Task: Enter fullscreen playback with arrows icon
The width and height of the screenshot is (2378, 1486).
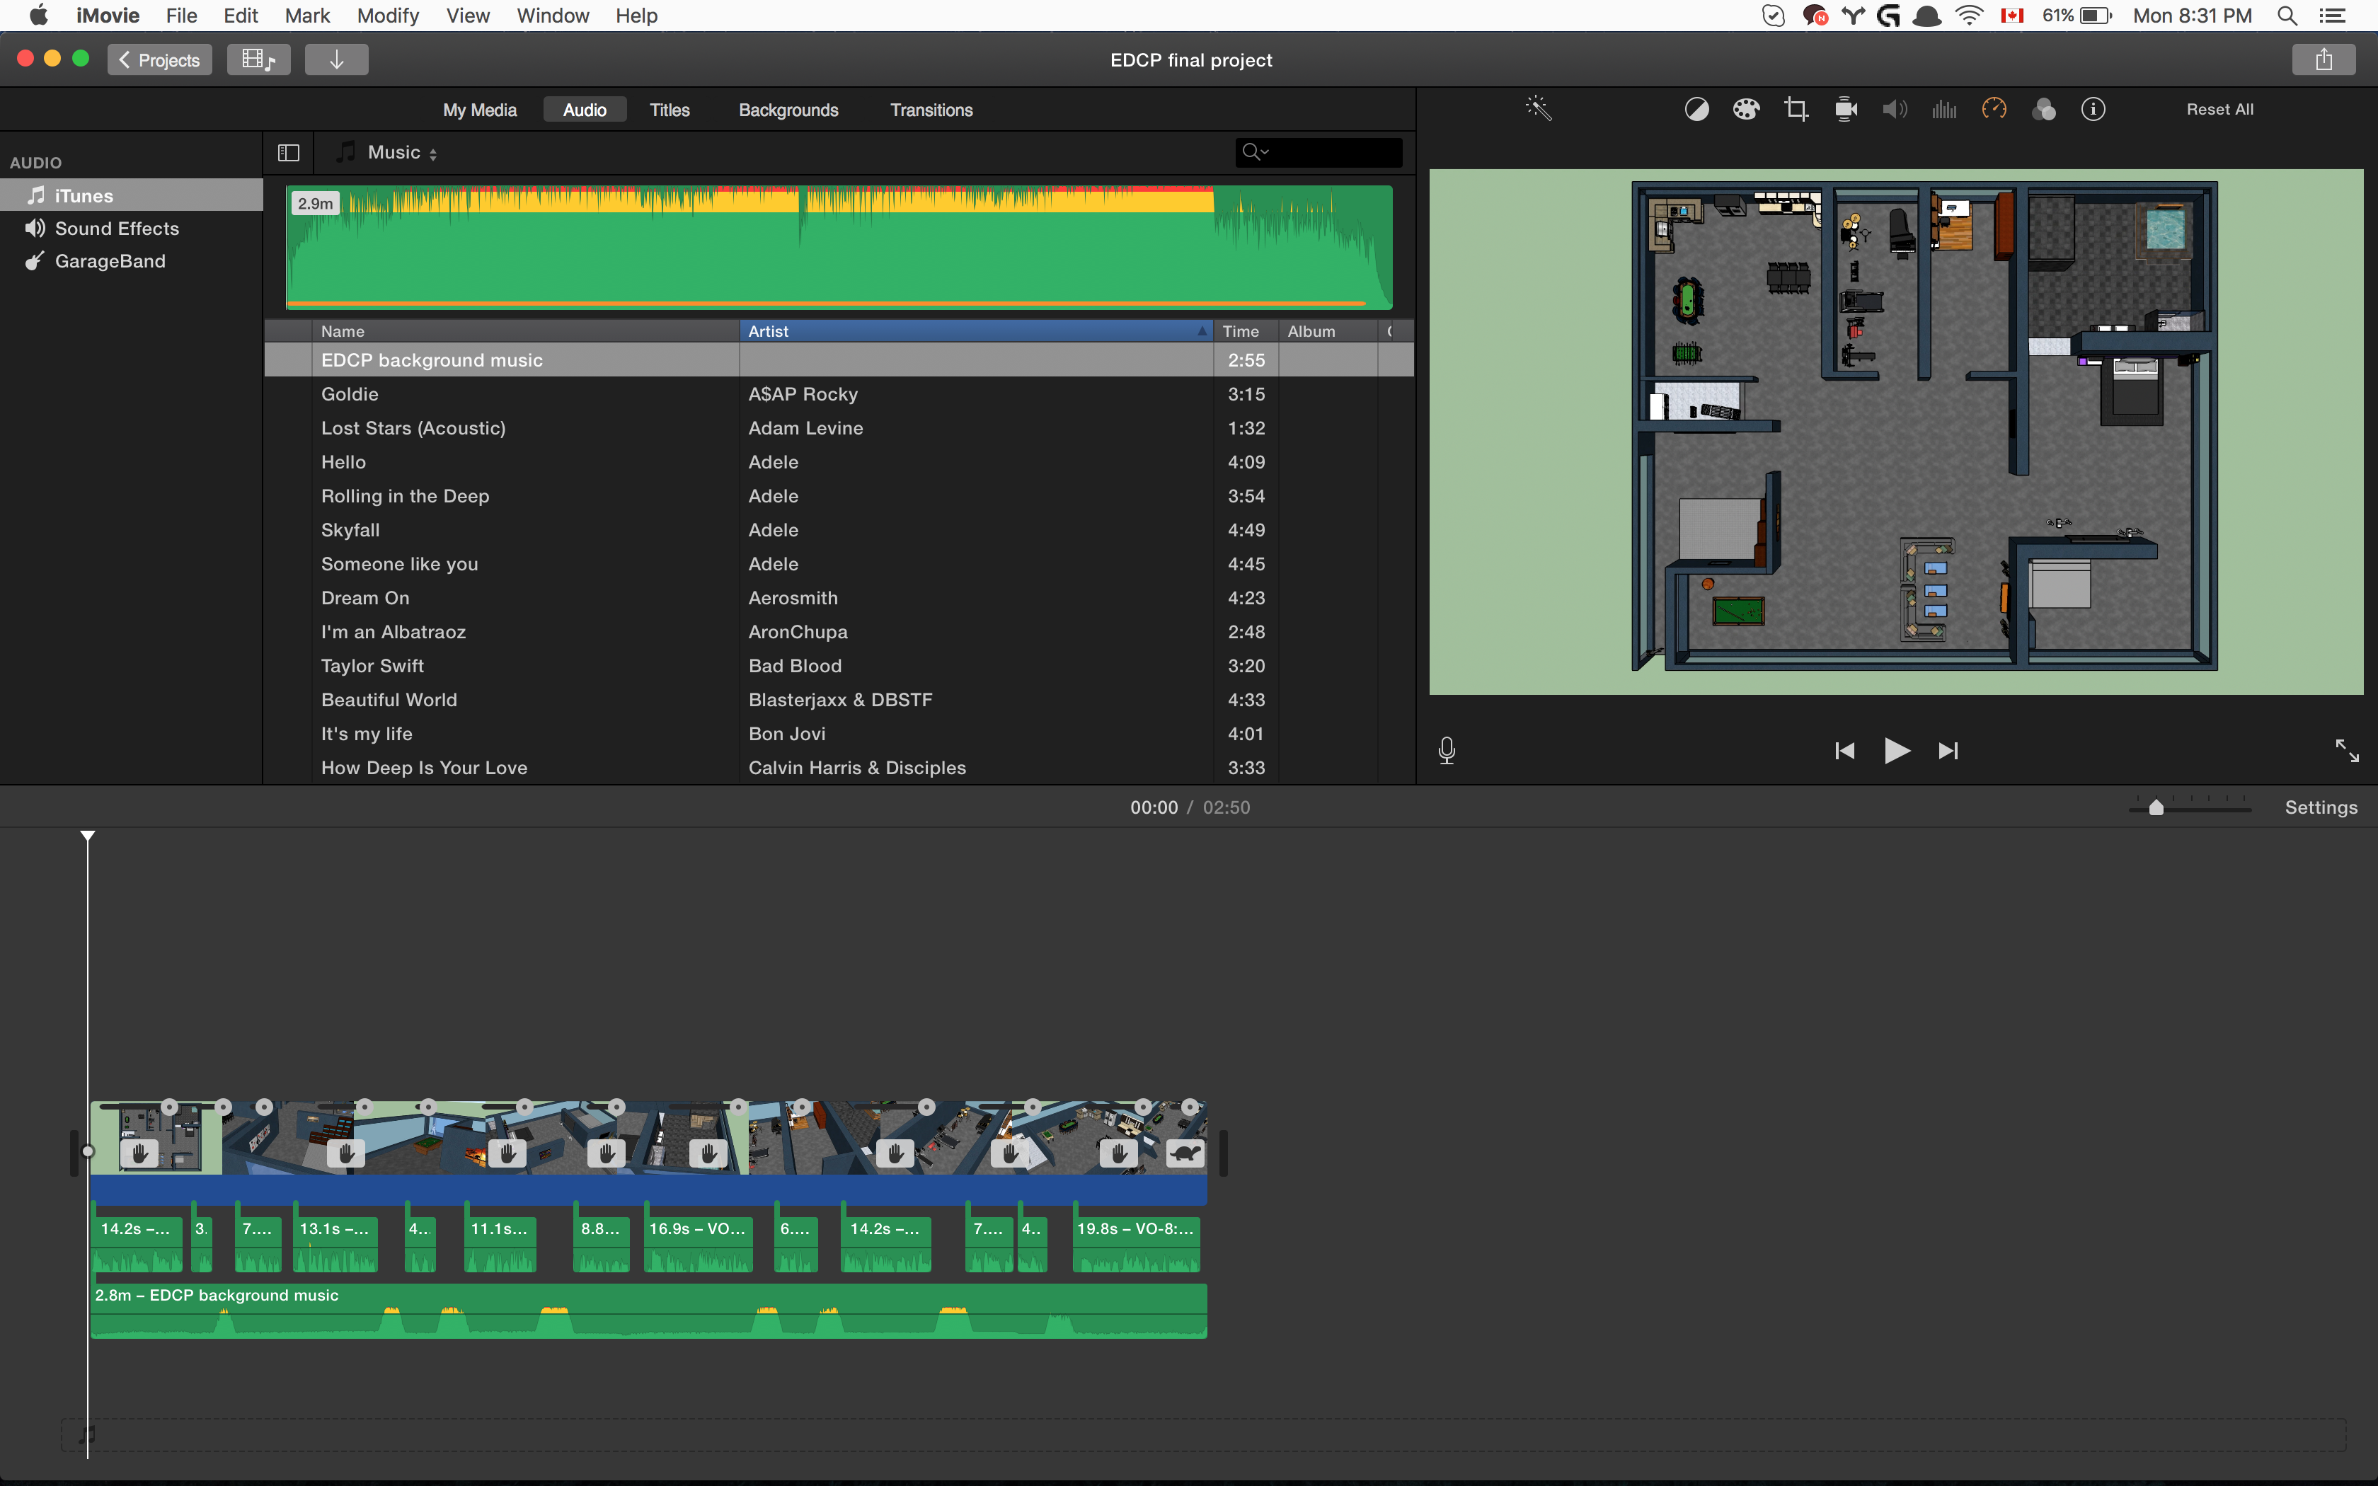Action: point(2347,751)
